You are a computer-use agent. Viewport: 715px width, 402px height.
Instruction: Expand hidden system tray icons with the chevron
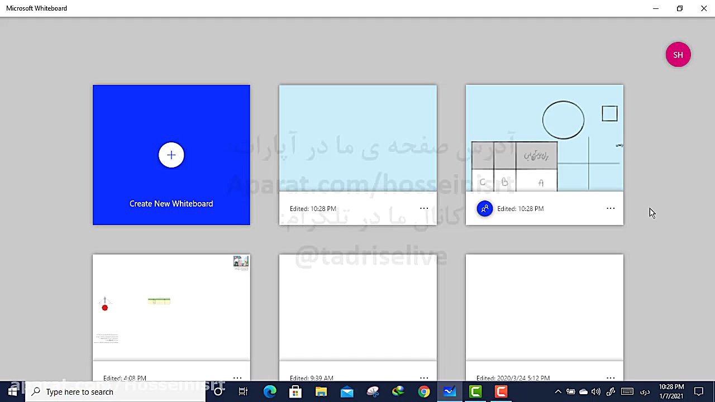pyautogui.click(x=559, y=391)
